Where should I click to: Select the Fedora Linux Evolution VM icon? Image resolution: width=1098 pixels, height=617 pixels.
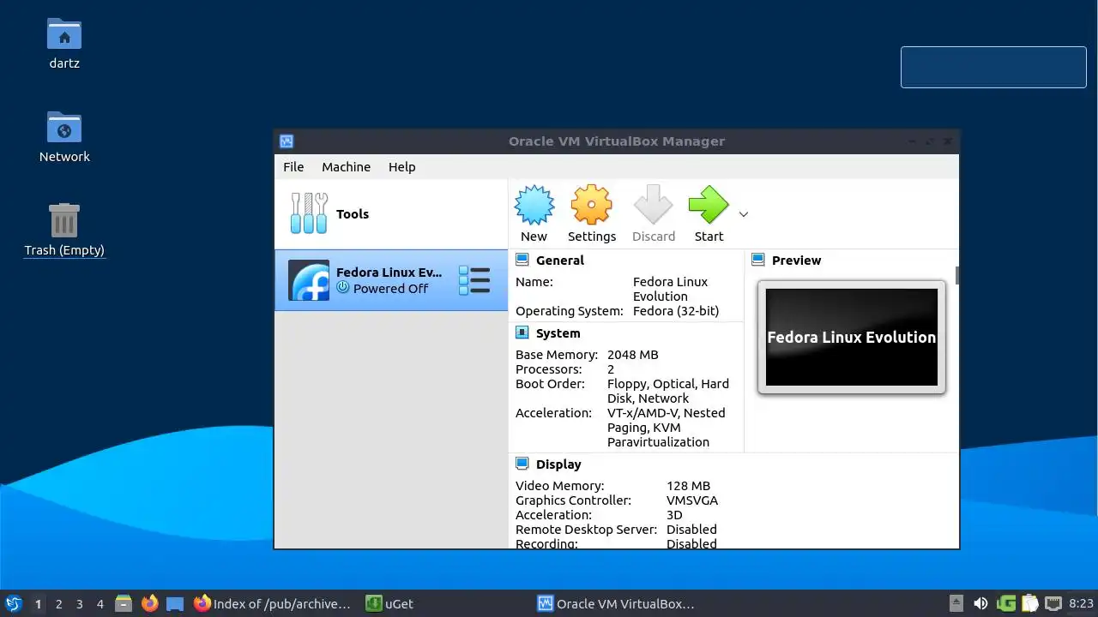coord(309,280)
